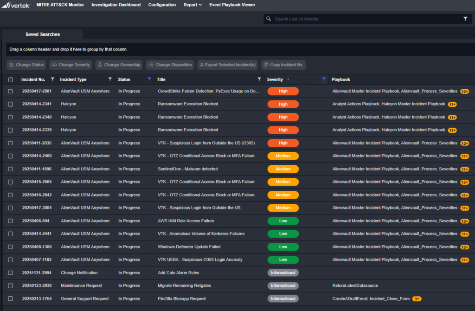Screen dimensions: 475x311
Task: Click the Vertek logo
Action: (16, 5)
